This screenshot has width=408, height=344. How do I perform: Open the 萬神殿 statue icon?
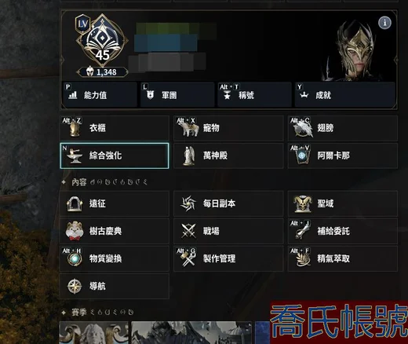189,156
